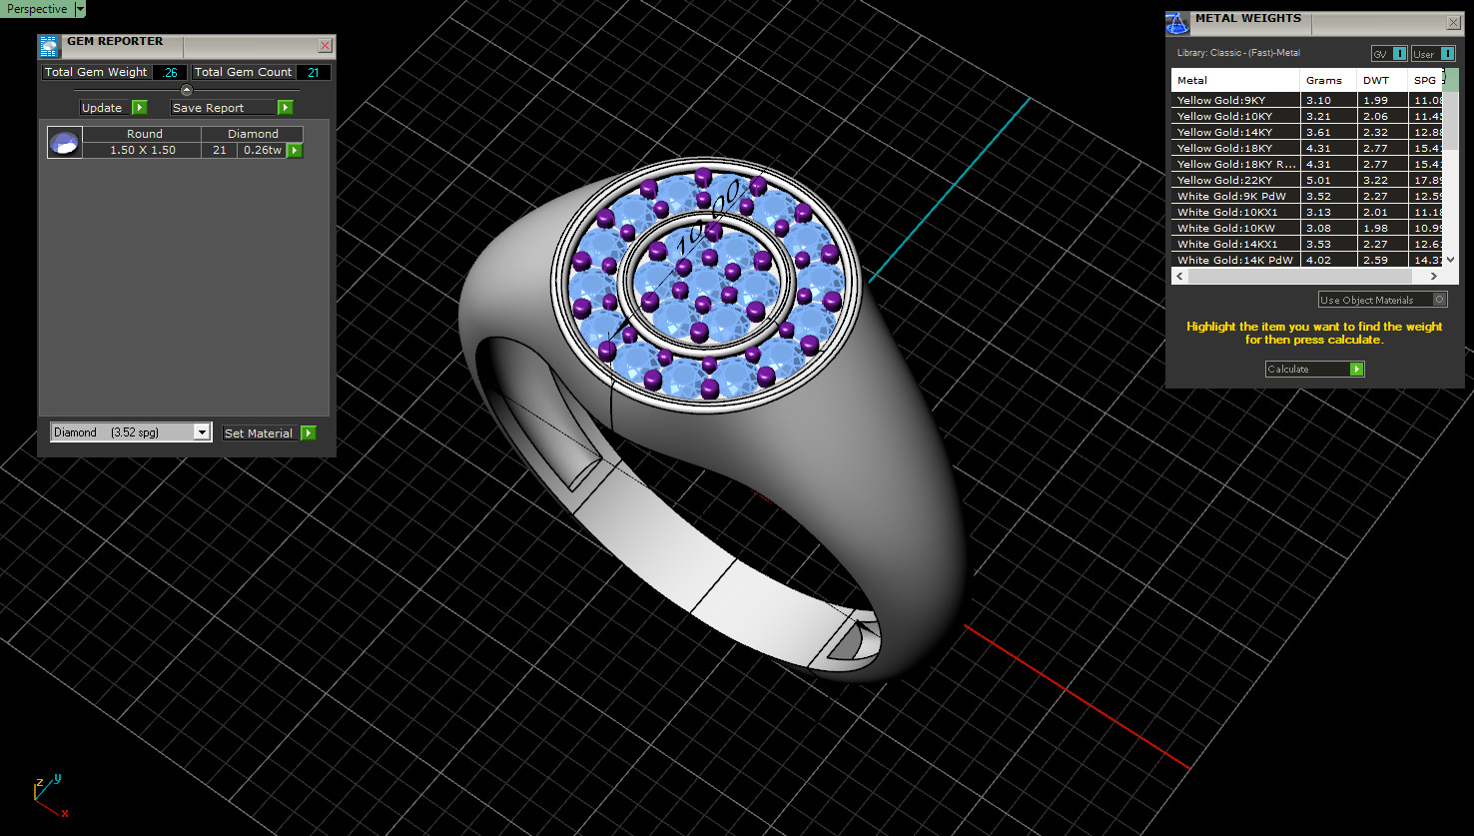
Task: Click the Gem Reporter panel icon
Action: click(x=49, y=46)
